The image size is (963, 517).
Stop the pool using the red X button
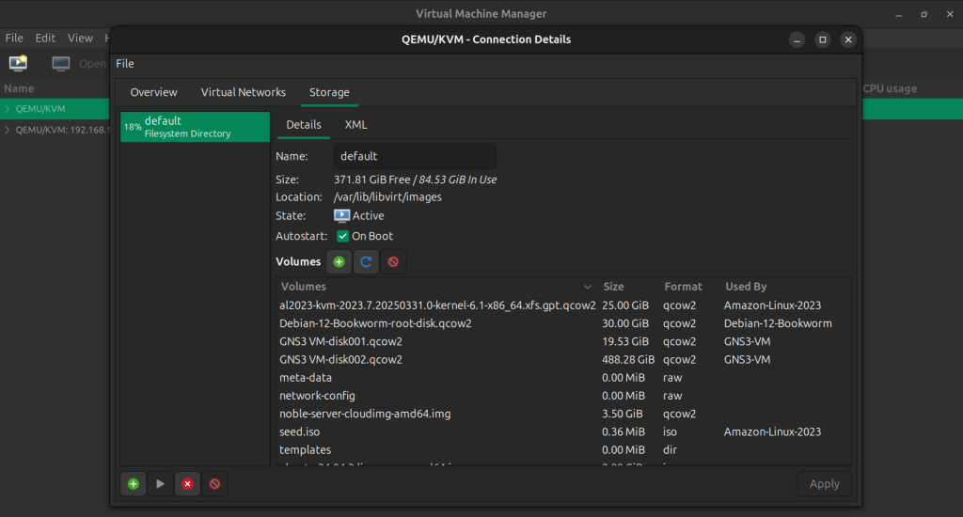tap(187, 484)
